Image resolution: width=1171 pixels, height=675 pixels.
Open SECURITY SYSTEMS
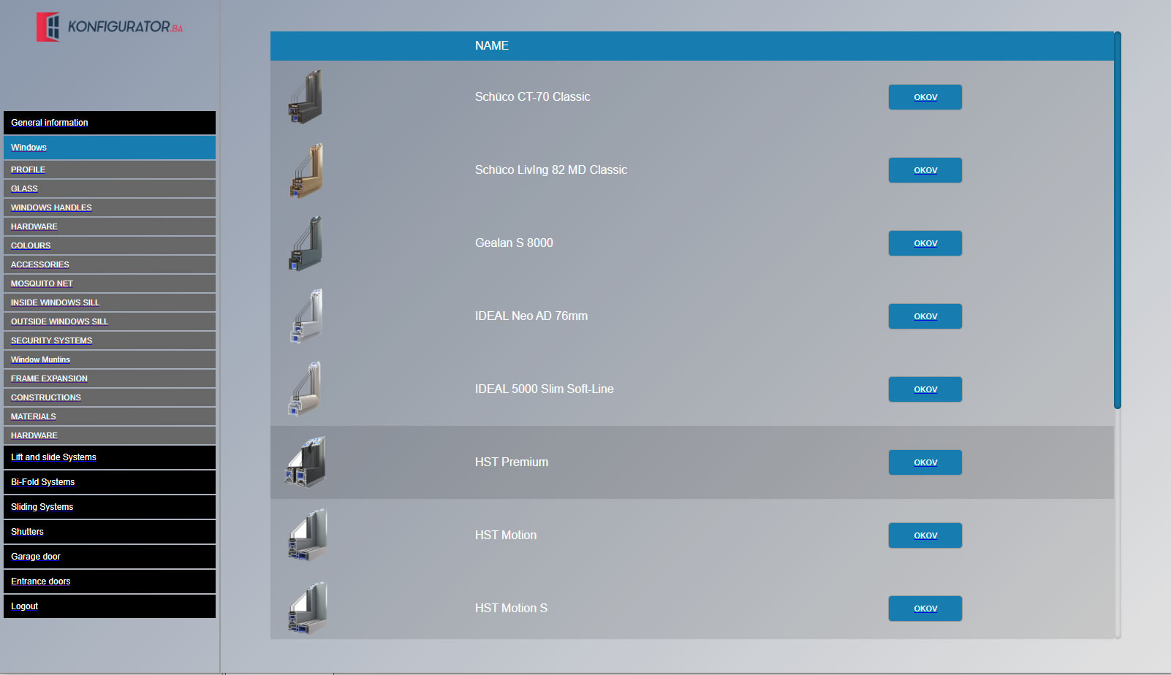tap(110, 340)
